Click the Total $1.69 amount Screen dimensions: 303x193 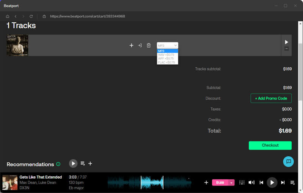click(x=285, y=131)
